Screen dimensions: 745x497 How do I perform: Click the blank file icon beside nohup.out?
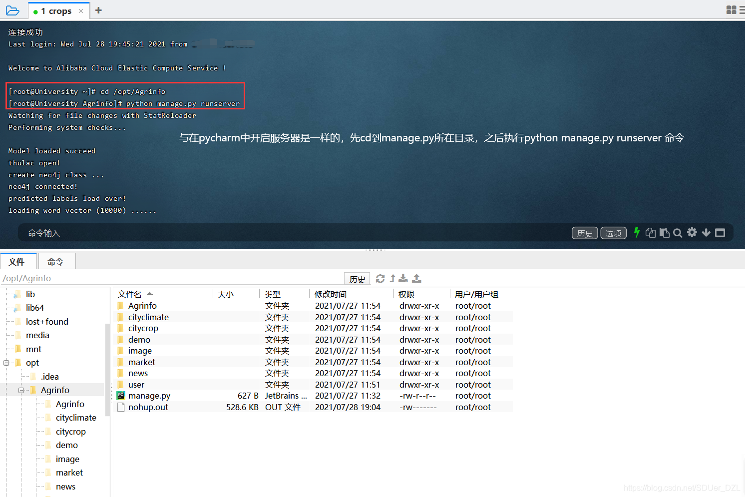[x=120, y=407]
